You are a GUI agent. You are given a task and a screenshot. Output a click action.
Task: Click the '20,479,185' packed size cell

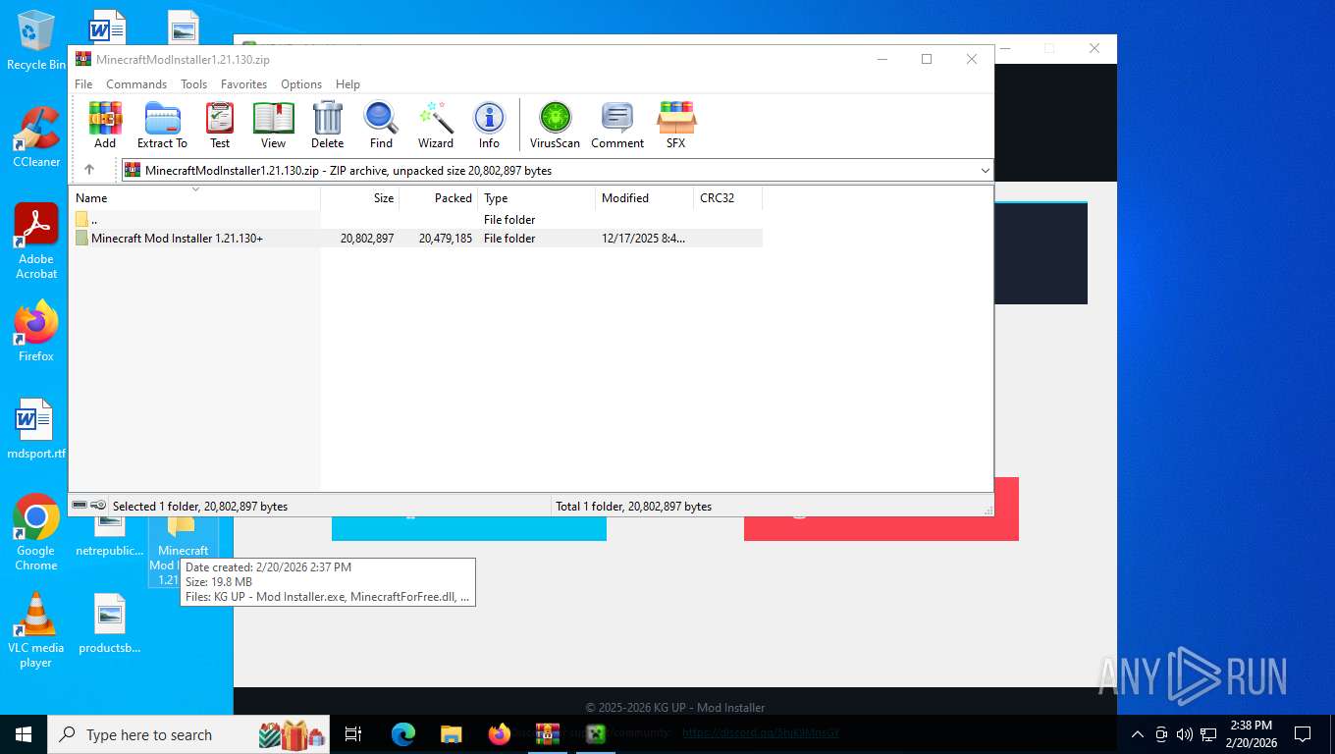click(x=446, y=239)
